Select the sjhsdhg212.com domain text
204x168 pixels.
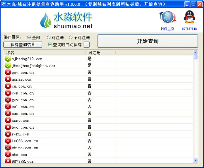(x=27, y=59)
